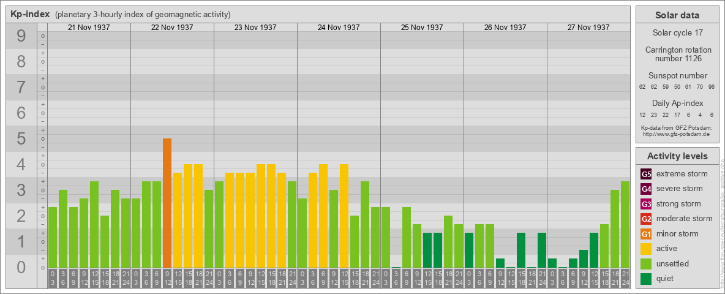
Task: Click the Kp scale number 7
Action: click(x=21, y=88)
